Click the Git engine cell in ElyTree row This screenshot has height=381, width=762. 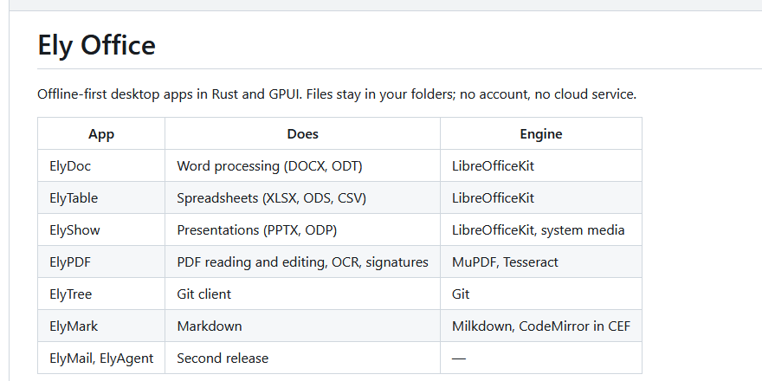coord(541,294)
